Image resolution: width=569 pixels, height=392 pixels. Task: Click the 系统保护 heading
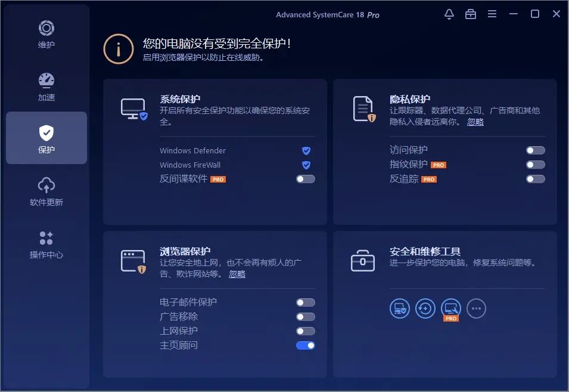(180, 99)
